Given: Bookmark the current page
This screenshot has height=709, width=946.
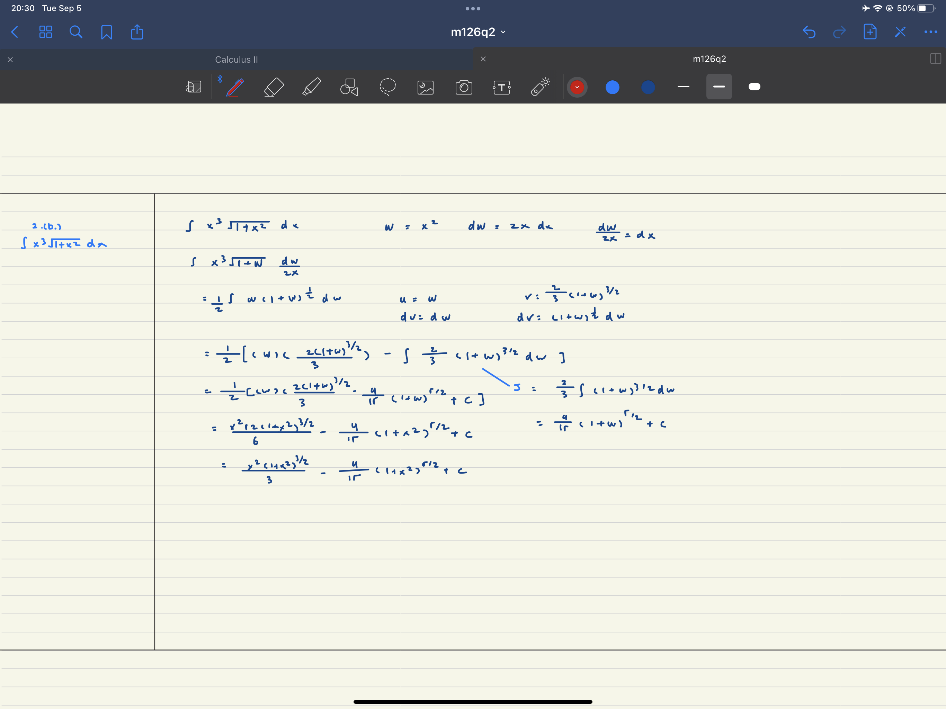Looking at the screenshot, I should pyautogui.click(x=107, y=32).
